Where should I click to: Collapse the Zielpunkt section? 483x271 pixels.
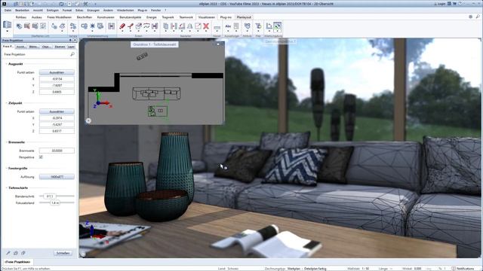point(7,103)
